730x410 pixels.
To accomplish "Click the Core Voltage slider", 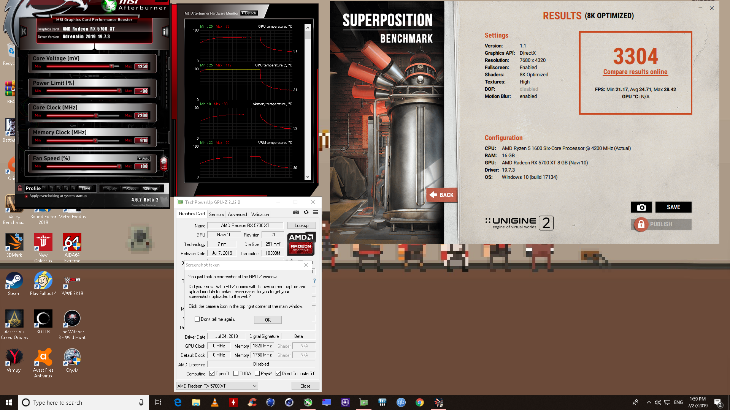I will 83,66.
